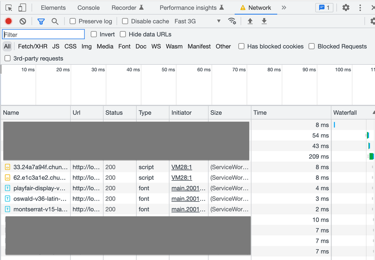375x260 pixels.
Task: Switch to the Elements tab
Action: 53,8
